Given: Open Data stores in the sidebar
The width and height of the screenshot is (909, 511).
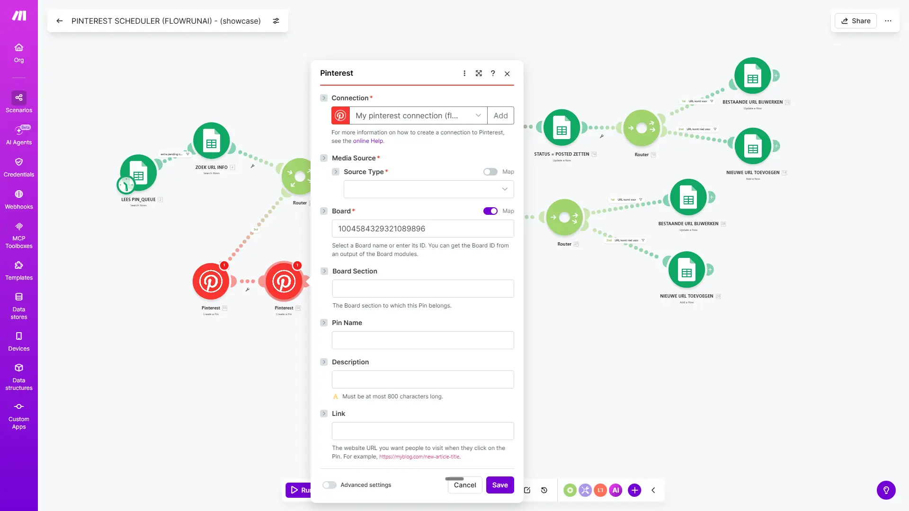Looking at the screenshot, I should click(19, 306).
